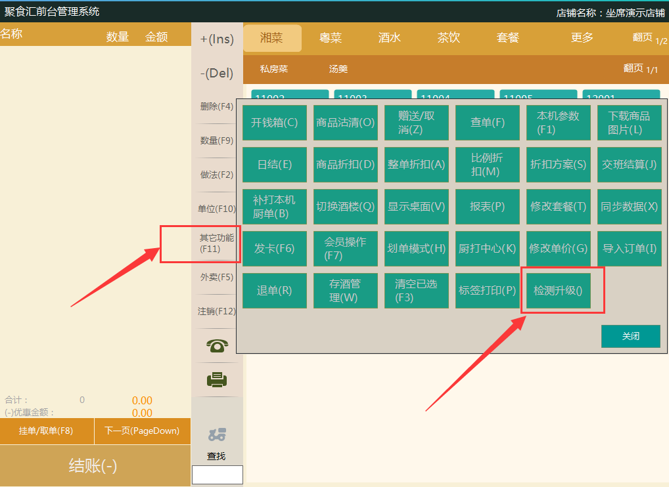Click the search icon above 查找

click(217, 434)
